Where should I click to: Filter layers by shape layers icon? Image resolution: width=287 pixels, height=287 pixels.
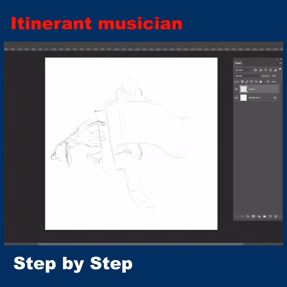click(x=270, y=70)
